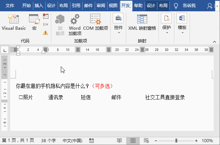
Task: Click the share person icon
Action: tap(210, 6)
